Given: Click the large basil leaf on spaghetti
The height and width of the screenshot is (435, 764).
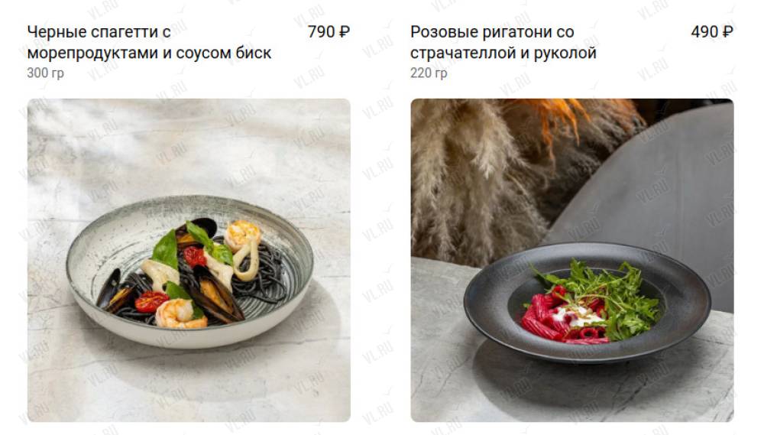Looking at the screenshot, I should click(166, 249).
